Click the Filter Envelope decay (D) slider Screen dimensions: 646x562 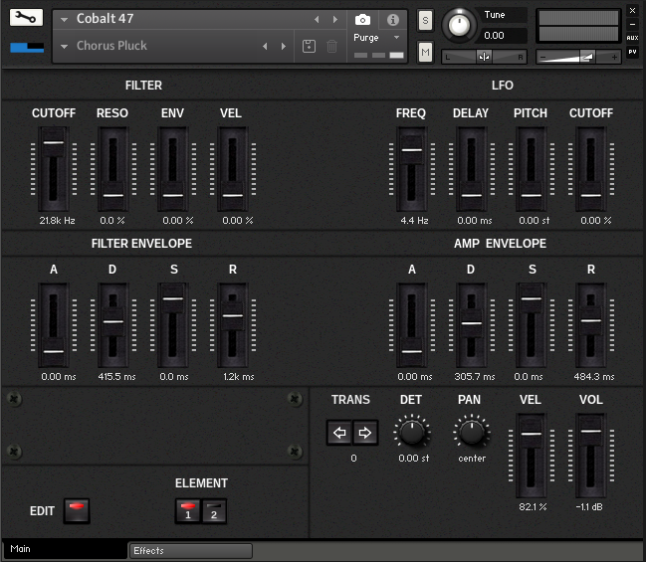click(x=112, y=325)
